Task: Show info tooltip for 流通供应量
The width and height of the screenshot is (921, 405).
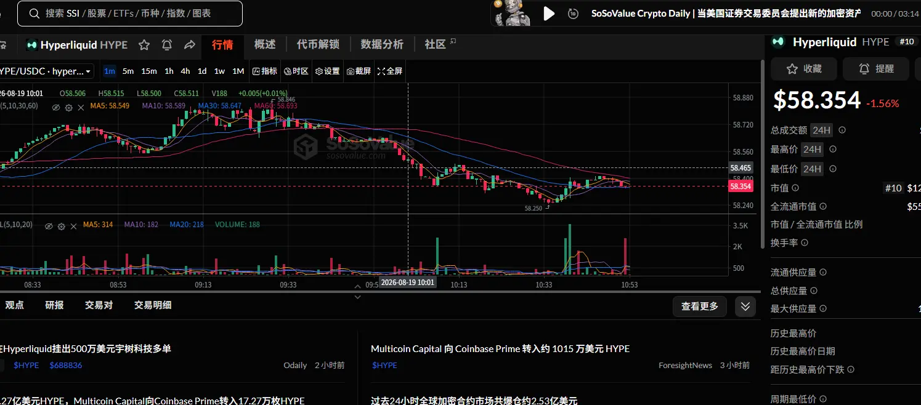Action: [823, 272]
